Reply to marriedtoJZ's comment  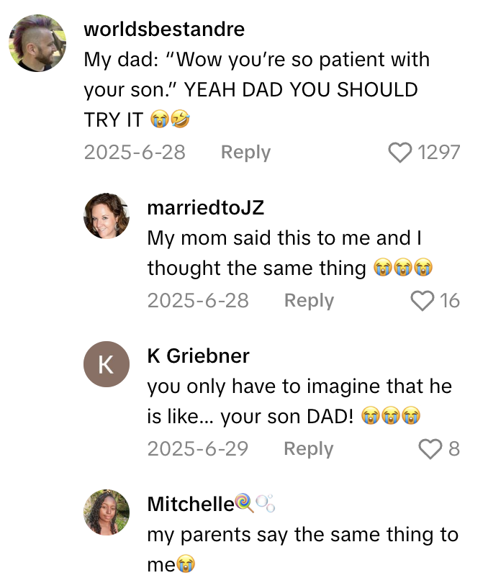pyautogui.click(x=309, y=301)
